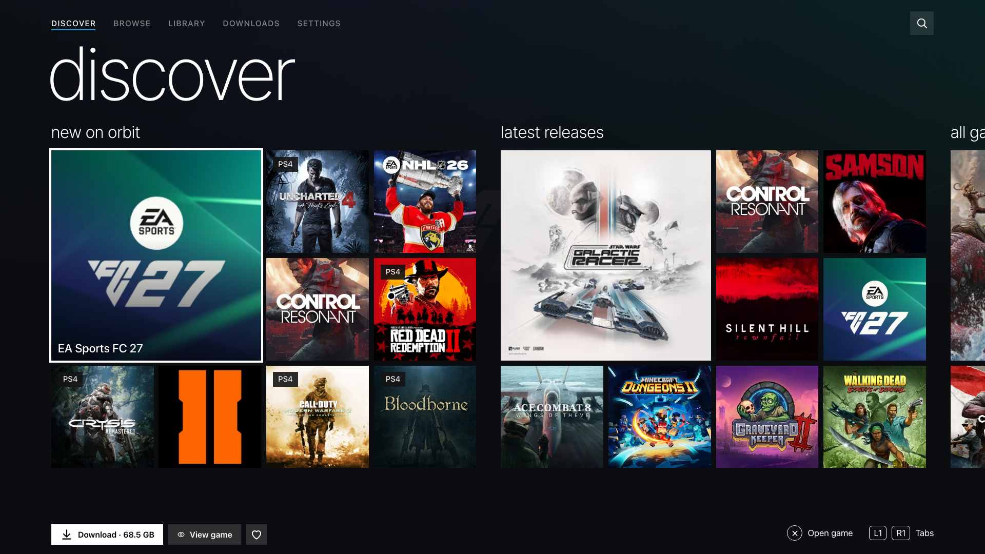The height and width of the screenshot is (554, 985).
Task: Click the X Open game button prompt
Action: (820, 533)
